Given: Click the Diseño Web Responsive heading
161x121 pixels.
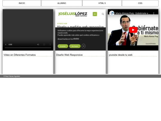Looking at the screenshot, I should coord(69,55).
